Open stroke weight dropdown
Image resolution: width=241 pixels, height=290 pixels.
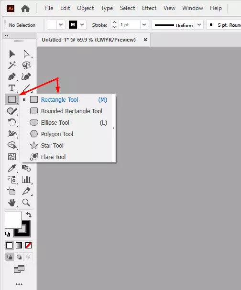[144, 25]
